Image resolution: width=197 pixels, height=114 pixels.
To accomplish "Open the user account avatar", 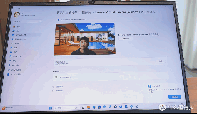I will pos(17,15).
